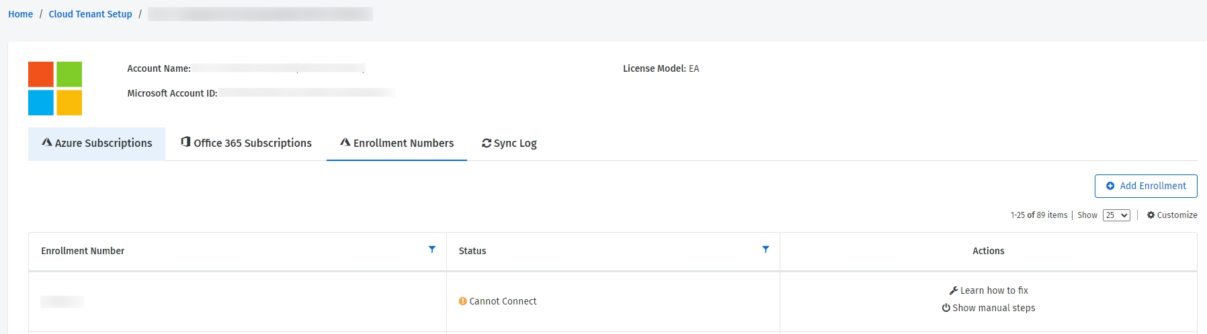Click Learn how to fix

pyautogui.click(x=989, y=290)
